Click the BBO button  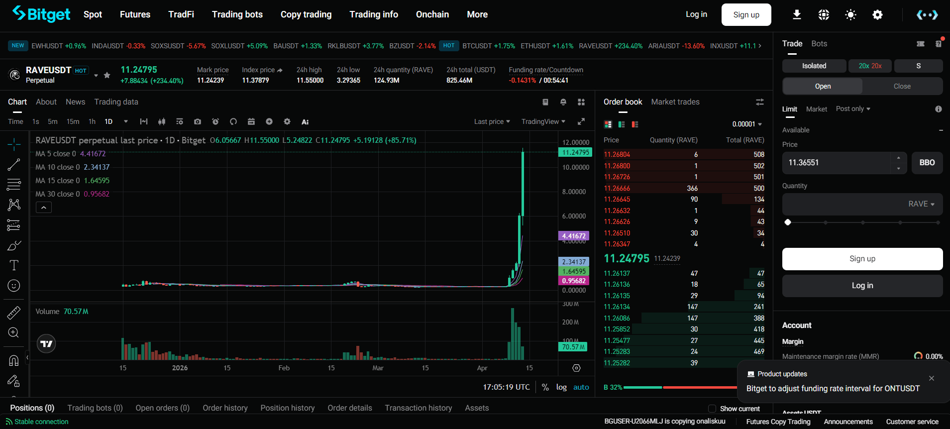[927, 163]
